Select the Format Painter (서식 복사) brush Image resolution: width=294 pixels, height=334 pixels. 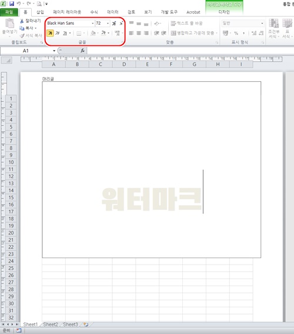coord(31,35)
